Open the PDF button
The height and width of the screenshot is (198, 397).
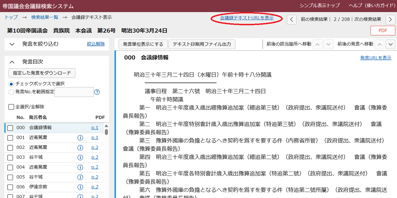383,30
